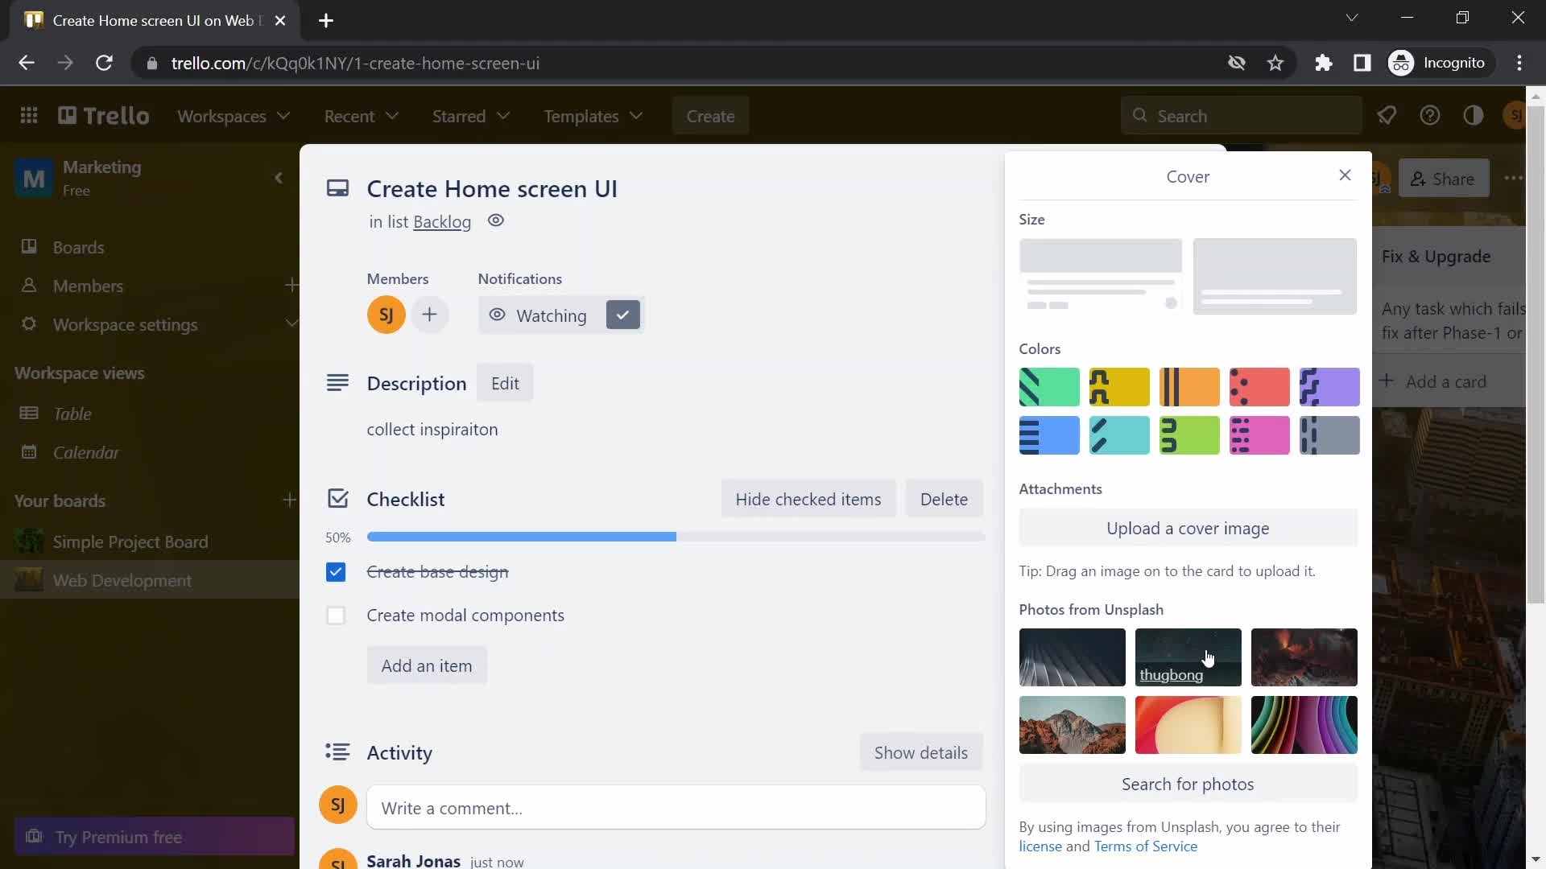Viewport: 1546px width, 869px height.
Task: Click the Hide checked items button
Action: point(808,499)
